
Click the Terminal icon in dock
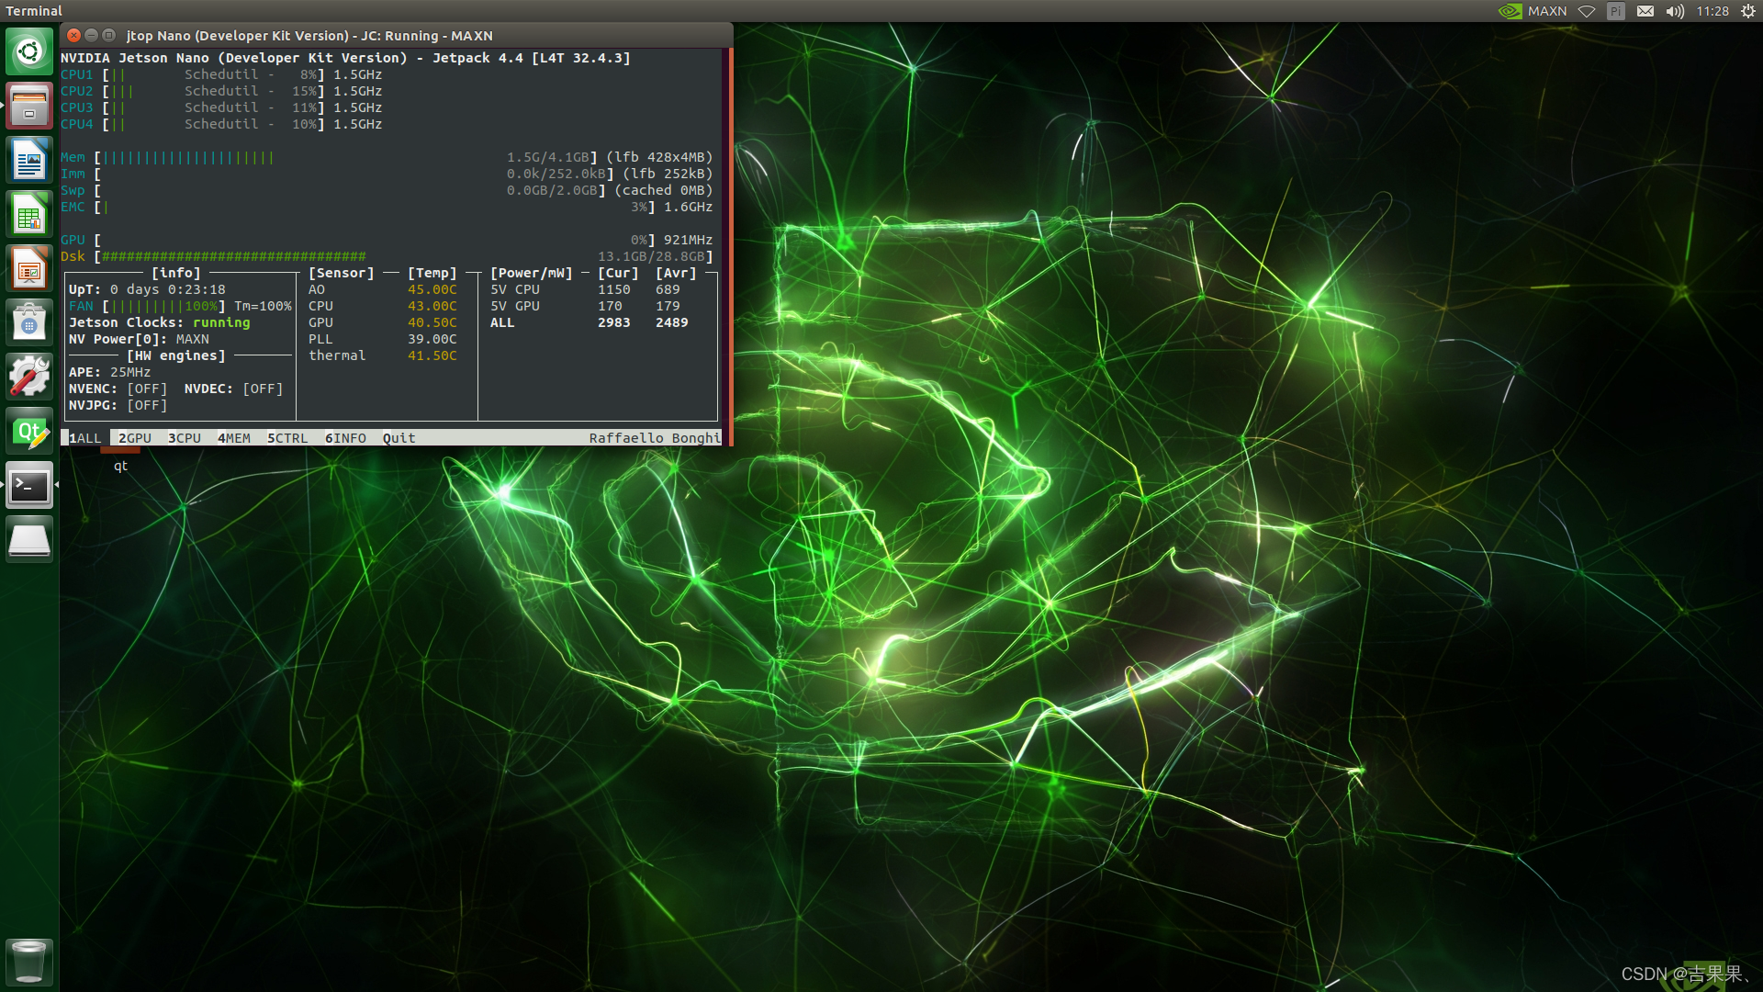coord(29,485)
